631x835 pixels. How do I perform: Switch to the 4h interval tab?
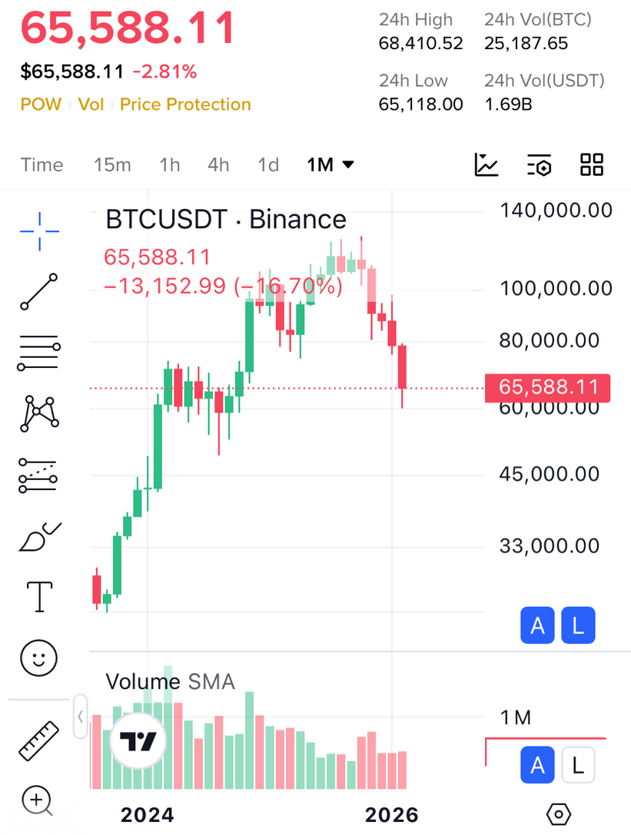click(218, 165)
